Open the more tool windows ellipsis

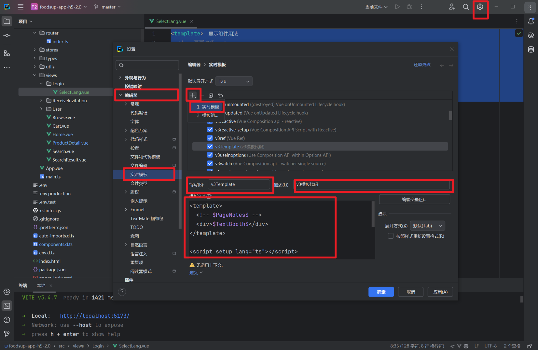point(7,67)
